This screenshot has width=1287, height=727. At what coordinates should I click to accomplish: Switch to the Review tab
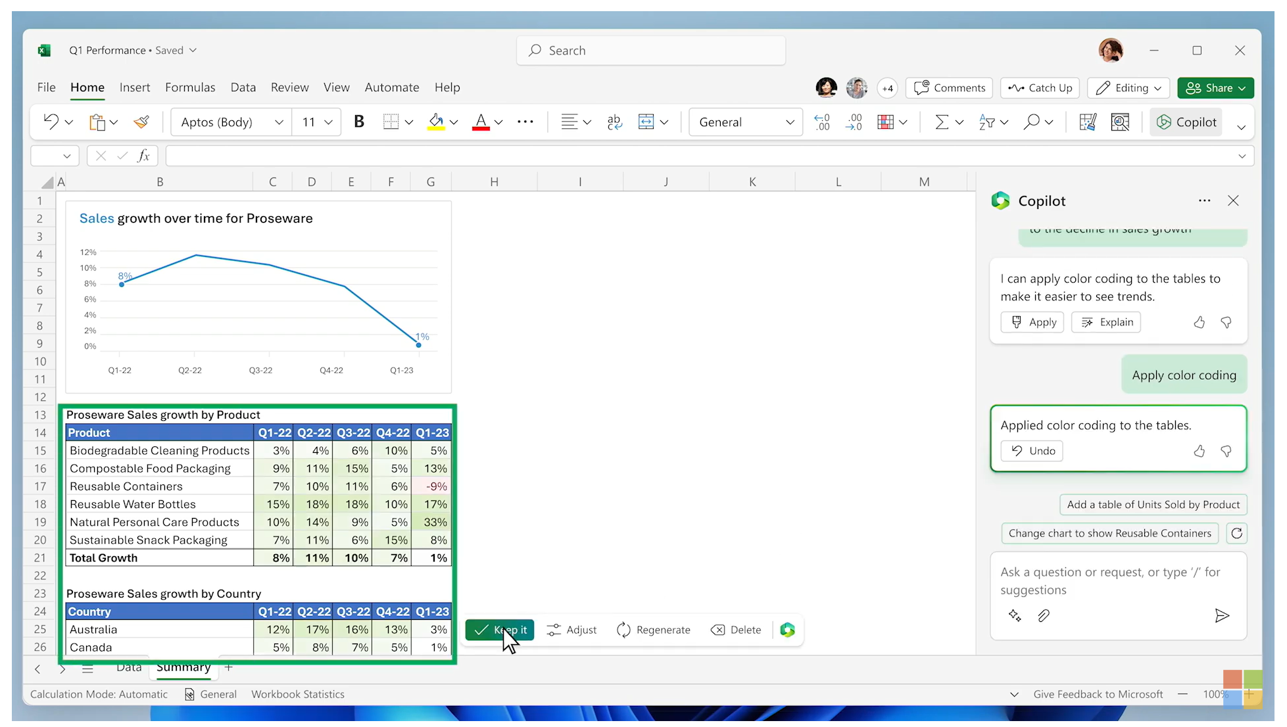289,87
